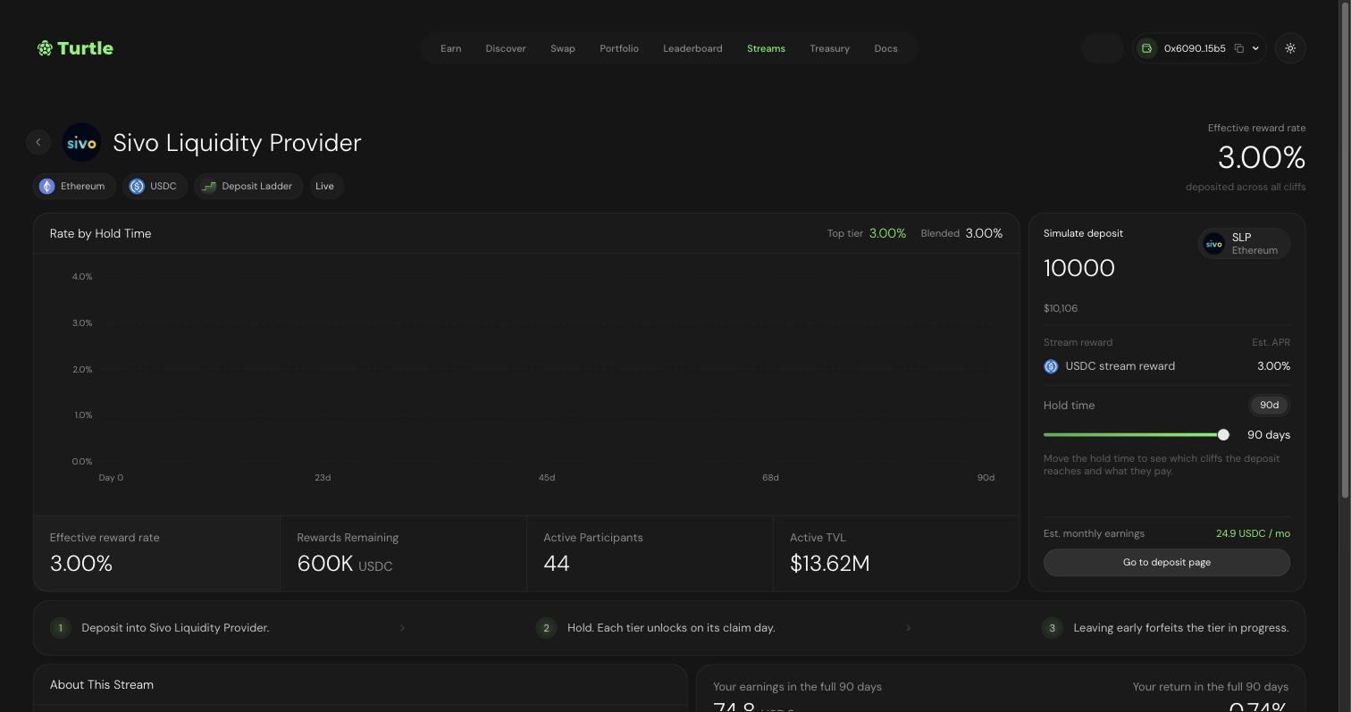Expand the wallet account dropdown chevron
The image size is (1351, 712).
pos(1255,48)
